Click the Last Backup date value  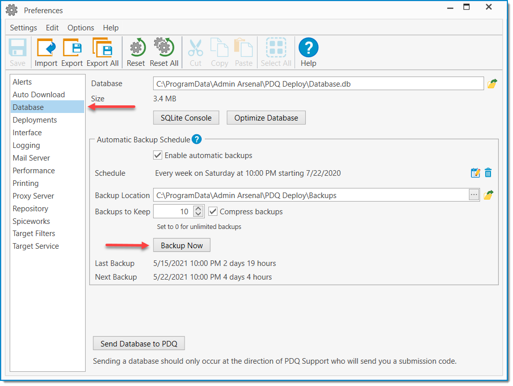coord(214,263)
